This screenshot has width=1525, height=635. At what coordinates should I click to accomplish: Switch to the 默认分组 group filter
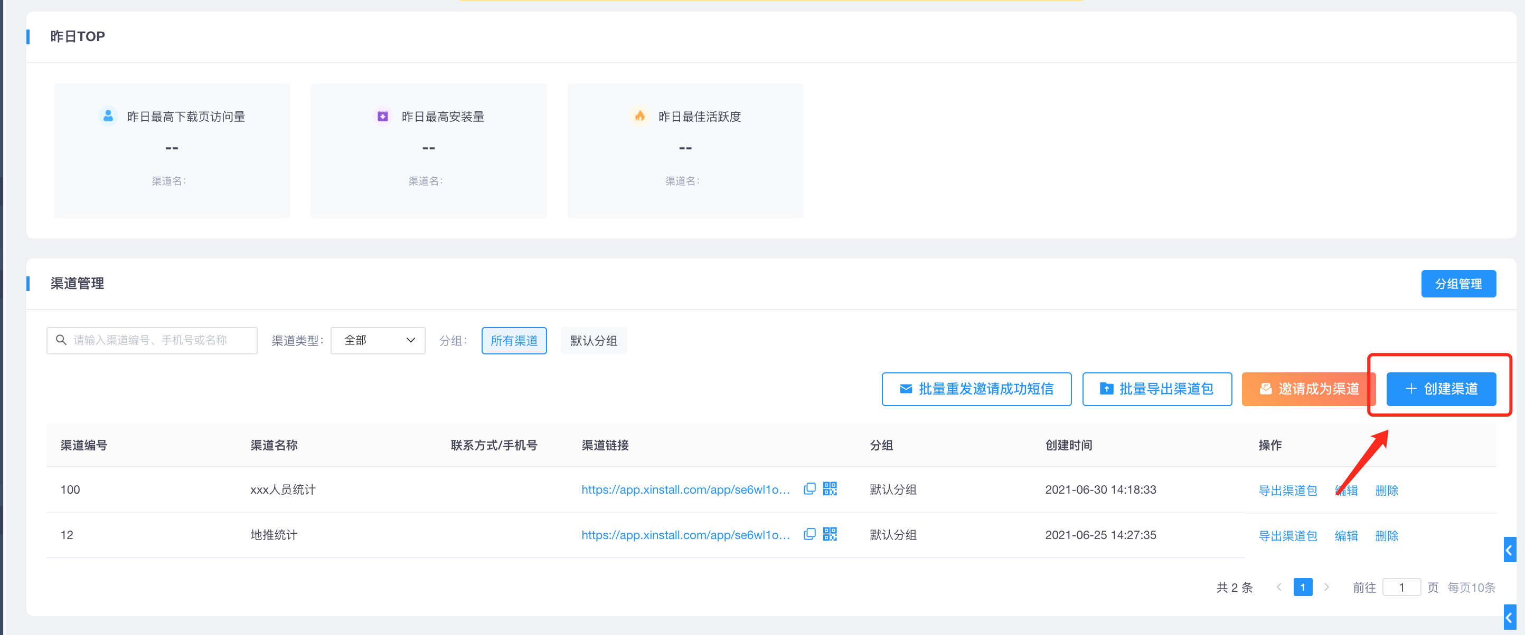tap(593, 341)
